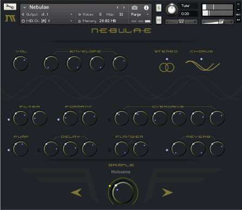
Task: Select previous sample with left arrow
Action: (x=76, y=193)
